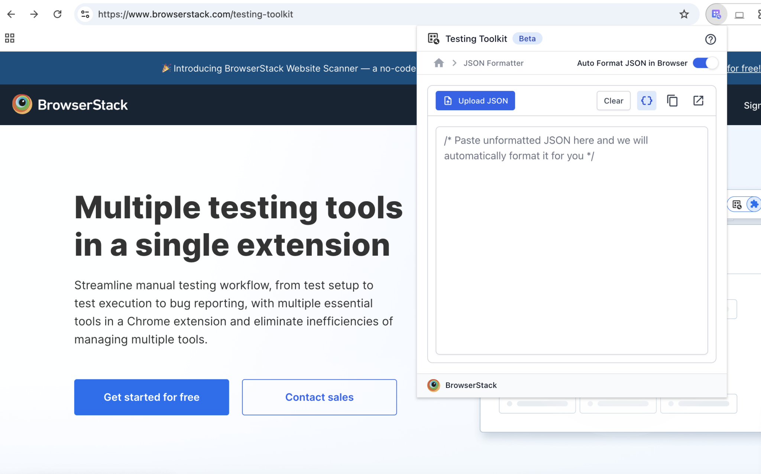The height and width of the screenshot is (474, 761).
Task: Open Contact sales
Action: click(319, 397)
